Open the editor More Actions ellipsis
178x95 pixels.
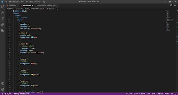175,5
